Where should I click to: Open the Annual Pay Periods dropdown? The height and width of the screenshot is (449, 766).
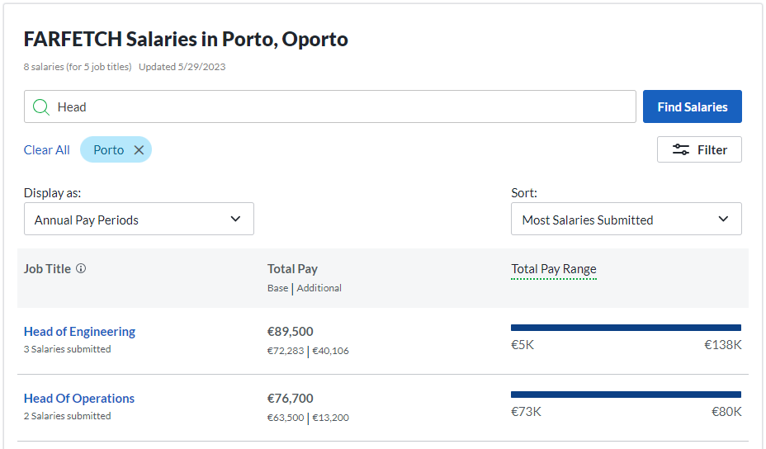[139, 219]
